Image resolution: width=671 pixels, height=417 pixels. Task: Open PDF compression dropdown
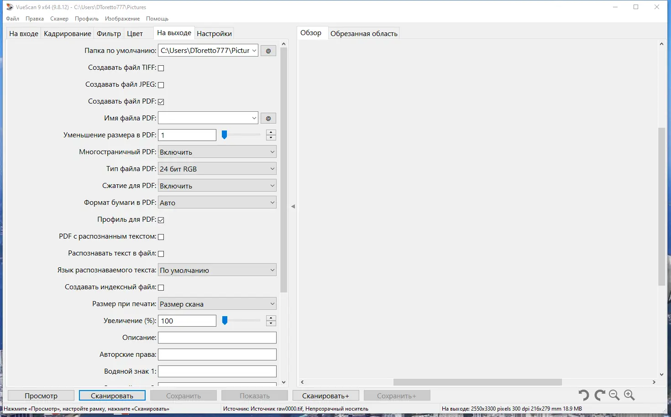217,186
